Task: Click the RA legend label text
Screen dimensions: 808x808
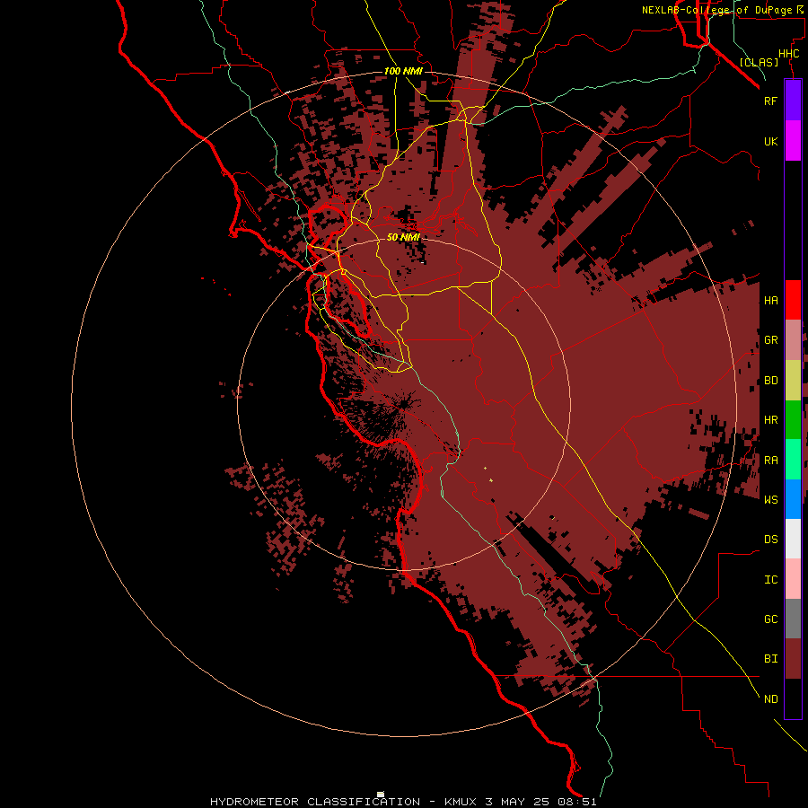Action: [x=770, y=461]
